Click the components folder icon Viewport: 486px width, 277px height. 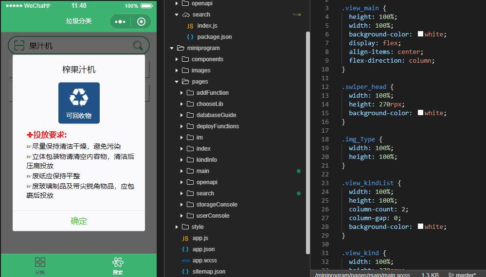(x=185, y=59)
